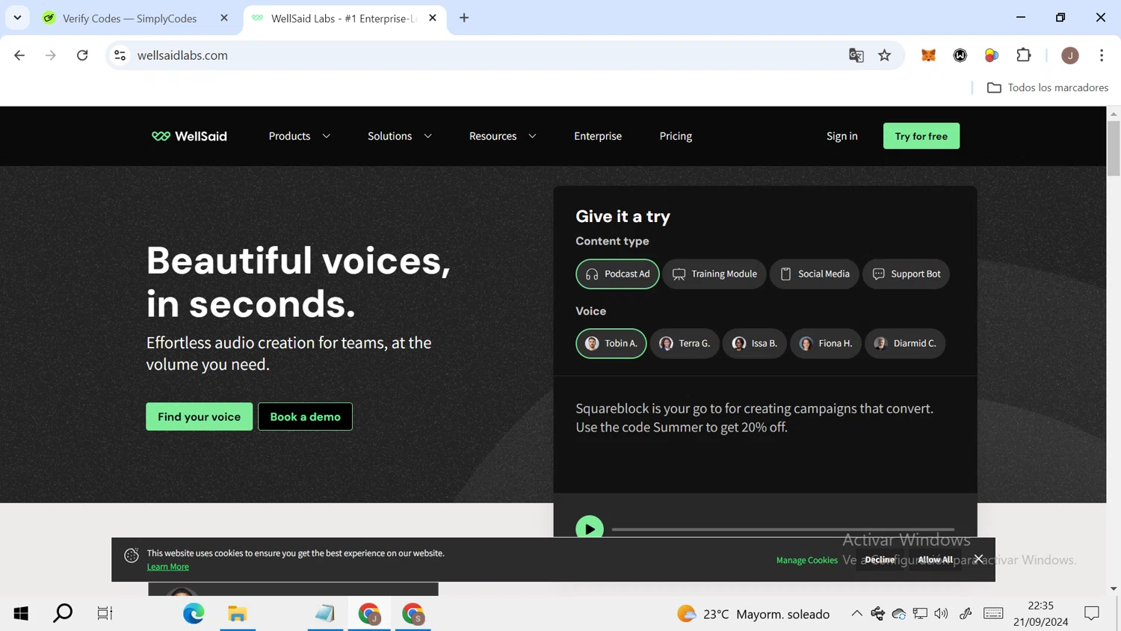Allow all cookies

pos(935,559)
